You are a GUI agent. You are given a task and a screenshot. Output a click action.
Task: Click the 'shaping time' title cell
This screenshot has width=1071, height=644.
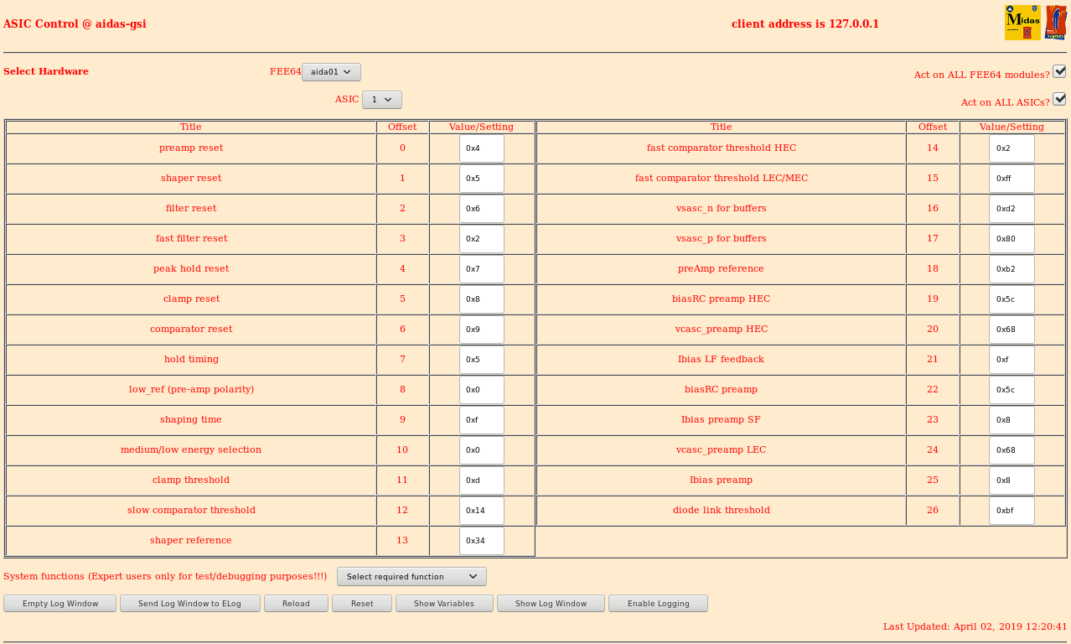pos(191,420)
